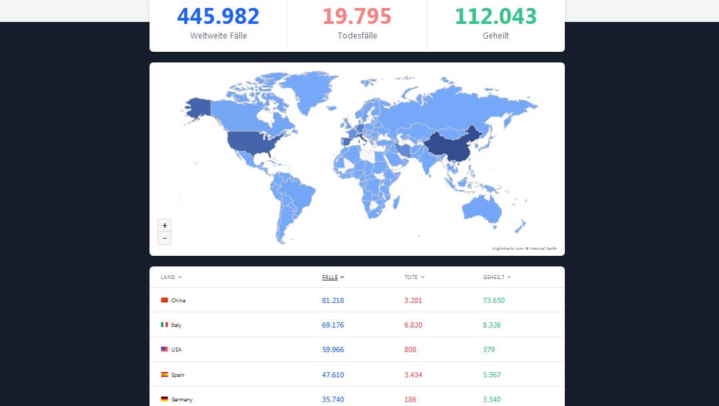The image size is (719, 406).
Task: Zoom in the map with plus button
Action: pyautogui.click(x=165, y=226)
